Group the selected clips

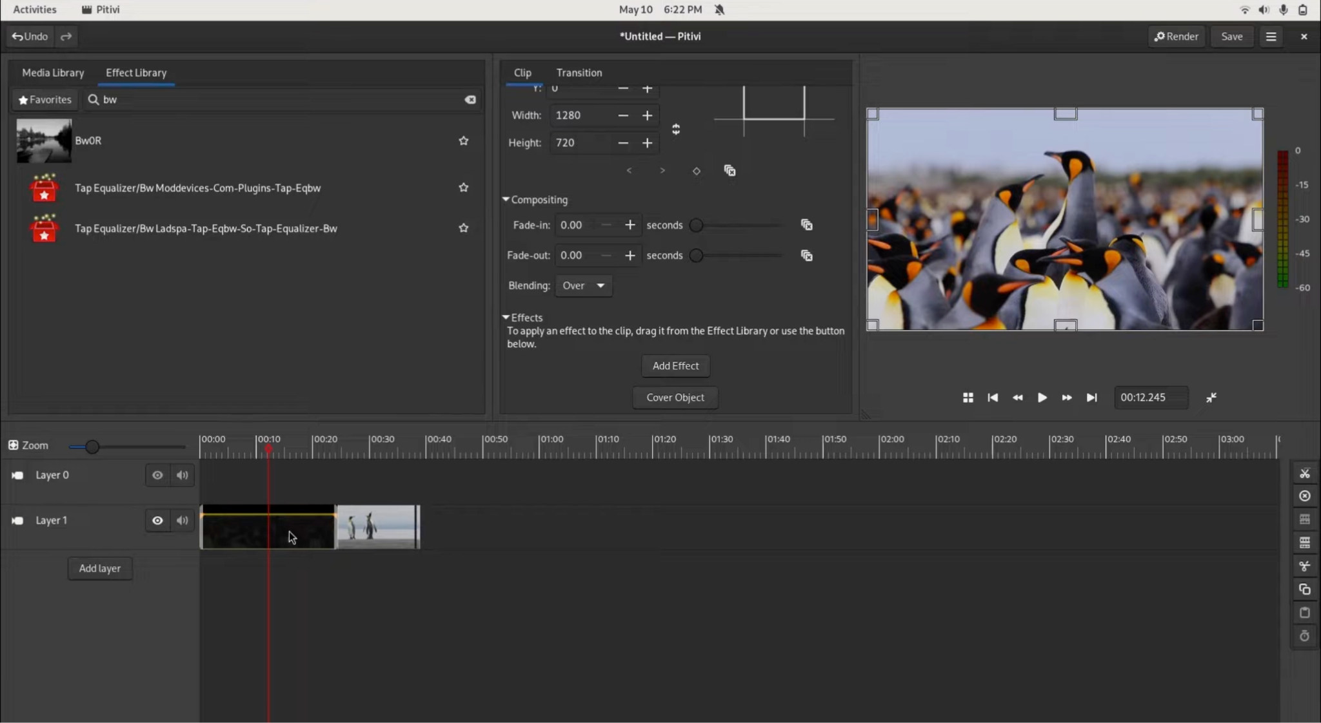click(x=1305, y=519)
